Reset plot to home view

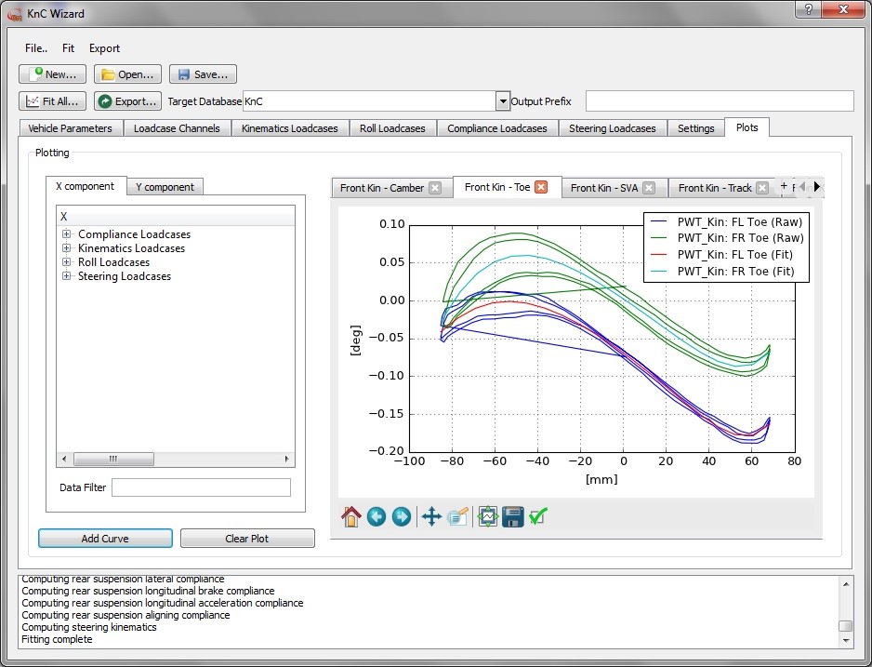click(x=351, y=516)
